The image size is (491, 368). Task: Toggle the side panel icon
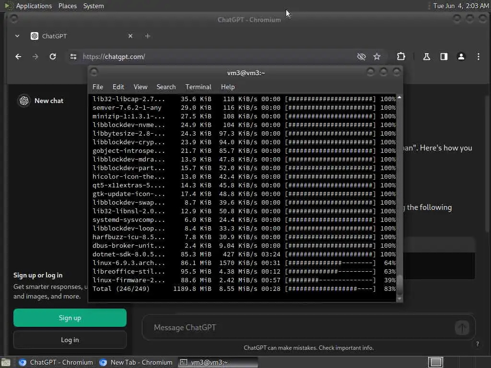click(x=444, y=57)
